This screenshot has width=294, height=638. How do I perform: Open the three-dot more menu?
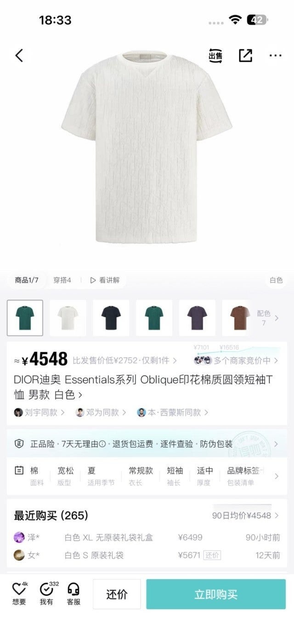coord(275,56)
